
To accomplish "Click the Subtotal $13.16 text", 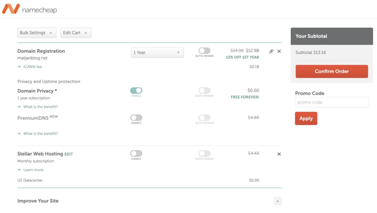I will click(x=311, y=52).
